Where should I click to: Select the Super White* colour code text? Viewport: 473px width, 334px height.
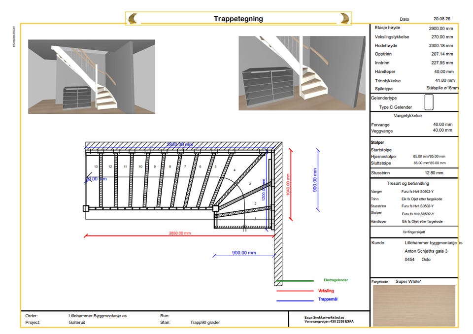click(408, 281)
